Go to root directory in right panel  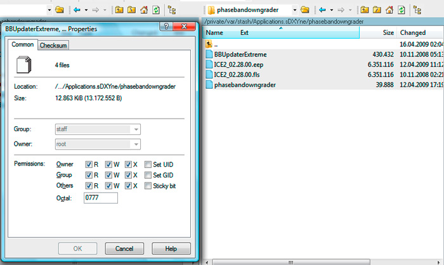377,10
